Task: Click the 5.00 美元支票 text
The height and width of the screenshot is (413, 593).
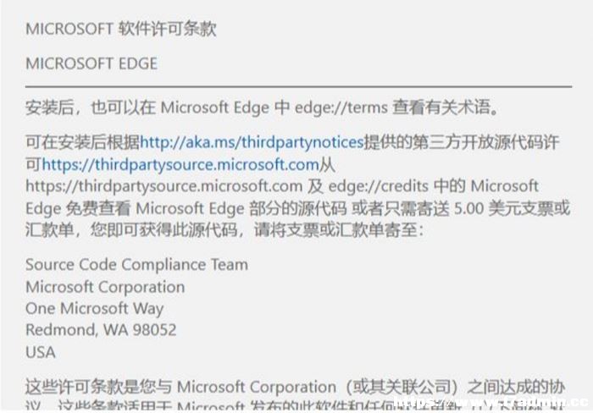Action: point(503,208)
